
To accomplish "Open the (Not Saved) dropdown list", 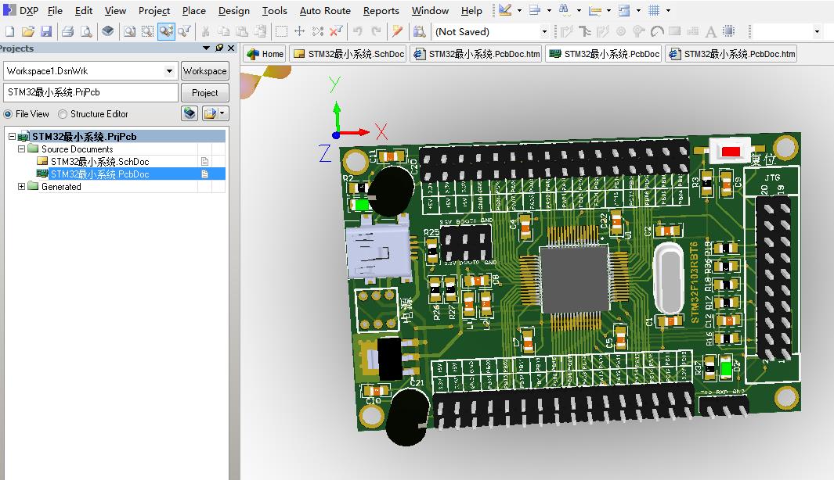I will [x=544, y=31].
